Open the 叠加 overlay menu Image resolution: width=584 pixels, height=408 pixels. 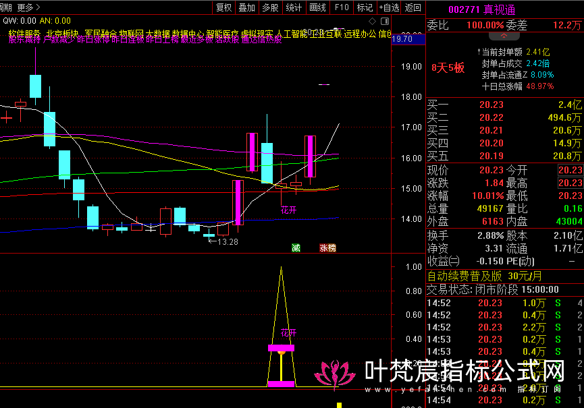point(247,7)
